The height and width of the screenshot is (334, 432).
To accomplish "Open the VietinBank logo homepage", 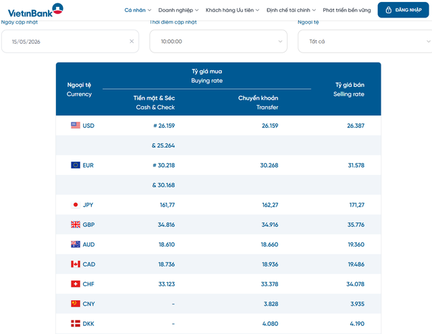I will [36, 10].
